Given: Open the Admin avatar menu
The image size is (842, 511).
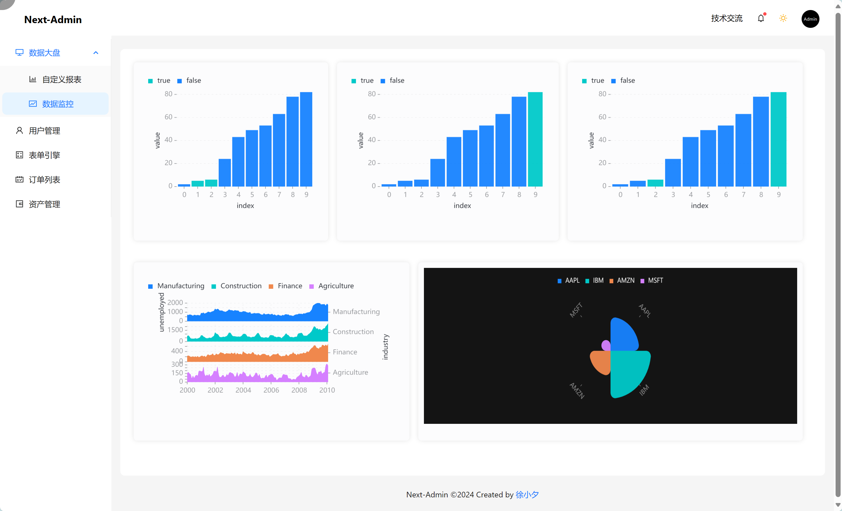Looking at the screenshot, I should click(810, 19).
